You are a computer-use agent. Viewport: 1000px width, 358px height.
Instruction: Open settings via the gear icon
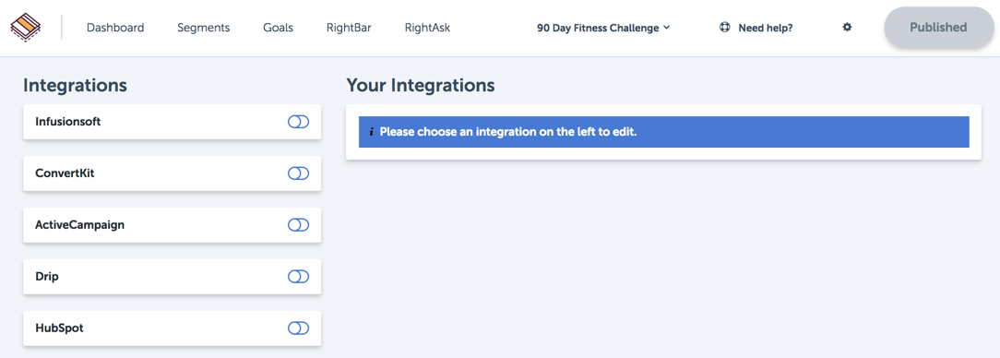coord(847,28)
